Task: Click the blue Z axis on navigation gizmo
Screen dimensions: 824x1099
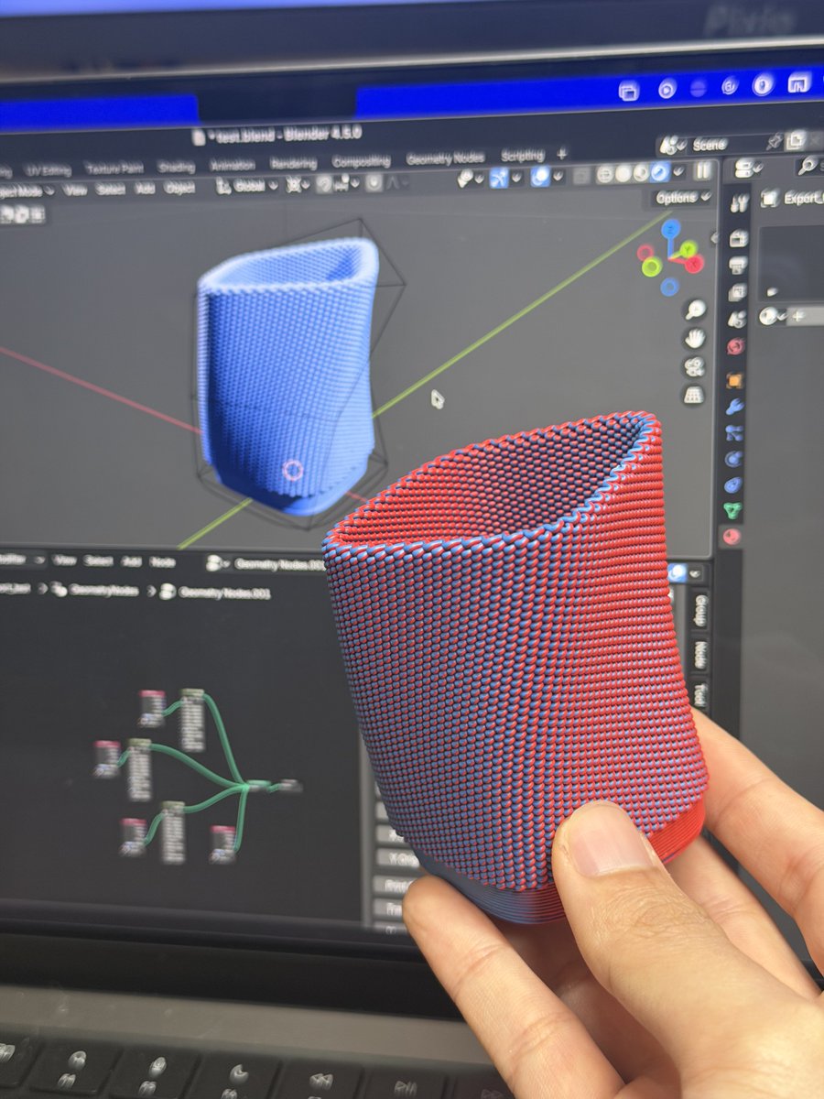Action: coord(671,228)
